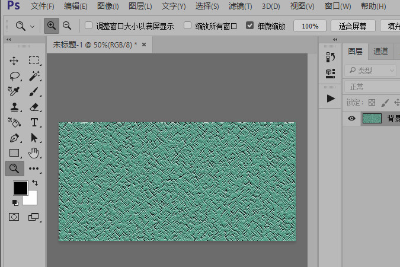Screen dimensions: 400x267
Task: Select the Rectangular Marquee tool
Action: pyautogui.click(x=34, y=61)
